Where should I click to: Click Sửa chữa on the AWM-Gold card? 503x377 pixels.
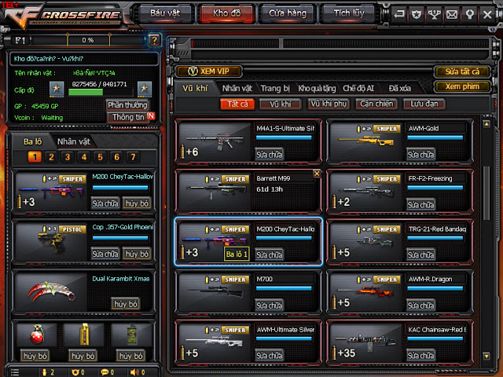click(x=420, y=155)
